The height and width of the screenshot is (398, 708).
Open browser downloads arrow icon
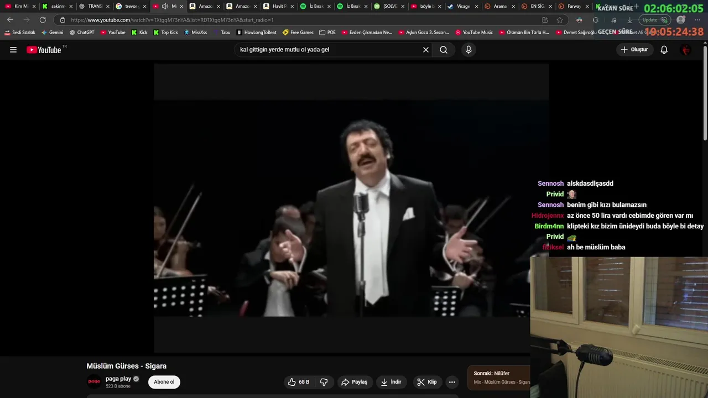click(629, 20)
